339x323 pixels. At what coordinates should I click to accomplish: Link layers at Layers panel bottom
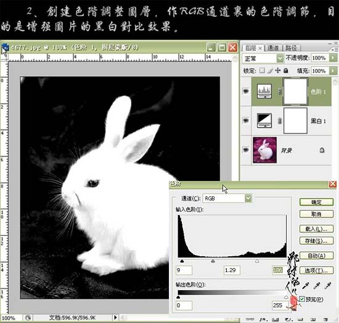(250, 319)
